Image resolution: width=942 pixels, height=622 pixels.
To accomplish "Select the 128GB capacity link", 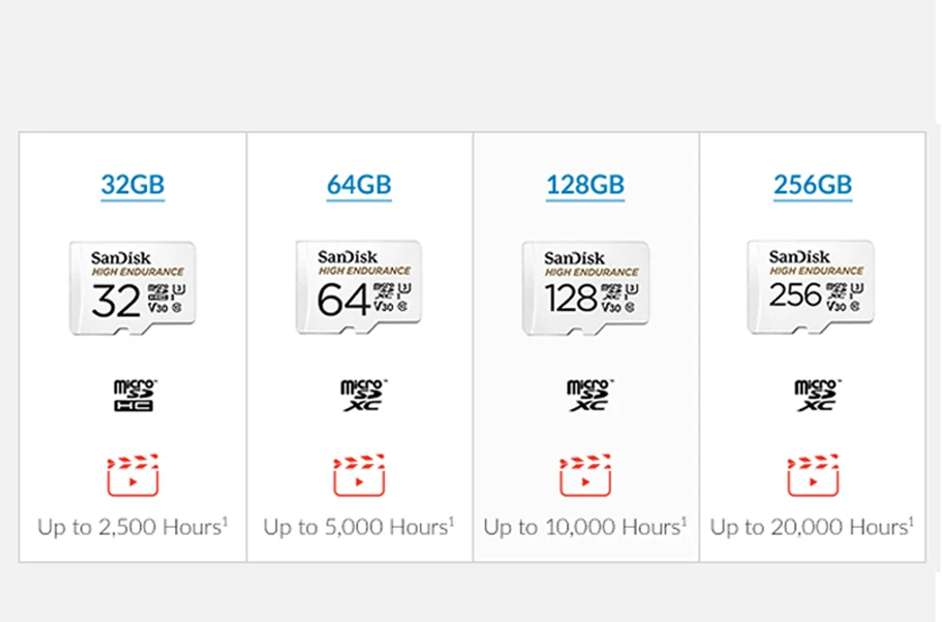I will [585, 184].
